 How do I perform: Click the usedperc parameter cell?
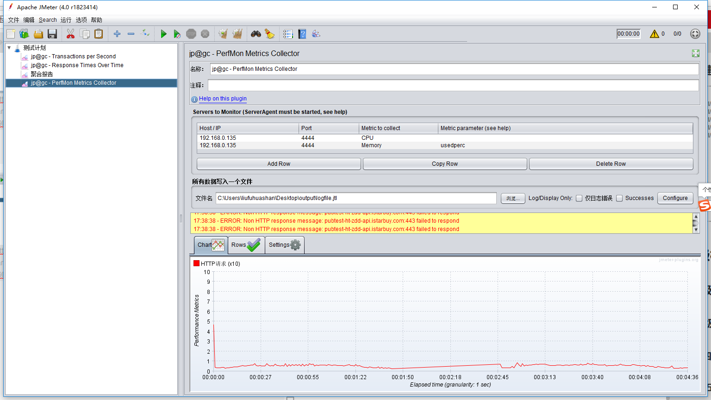pyautogui.click(x=565, y=145)
